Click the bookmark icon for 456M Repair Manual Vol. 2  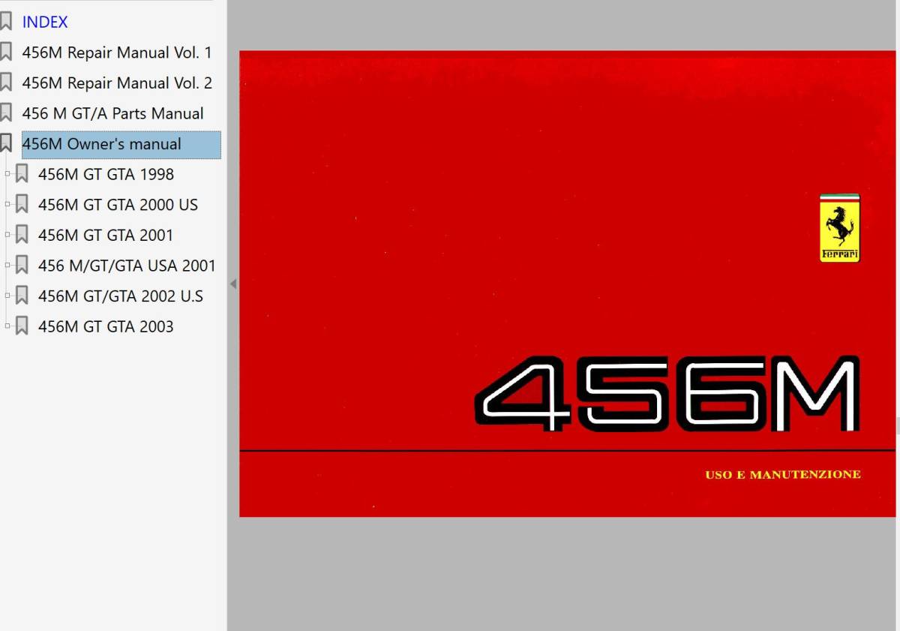coord(6,83)
